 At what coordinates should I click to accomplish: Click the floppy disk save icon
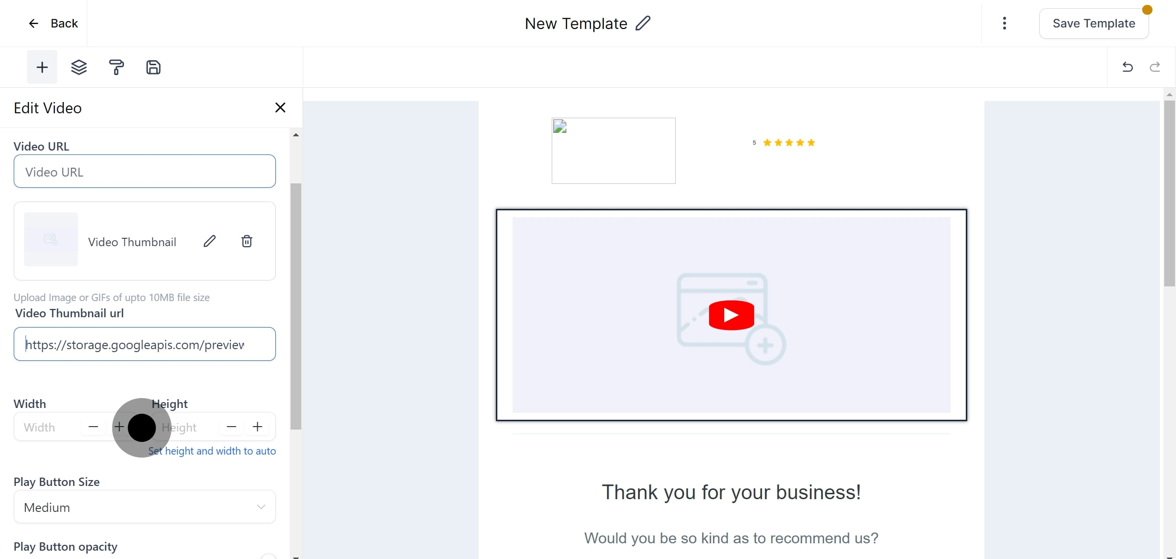[x=153, y=67]
